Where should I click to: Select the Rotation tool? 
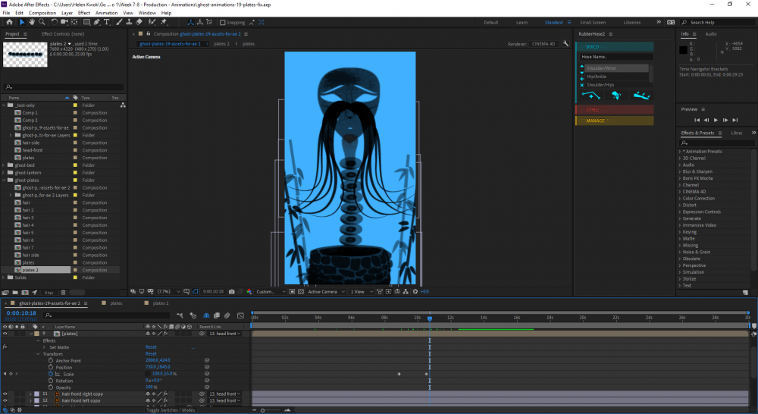point(54,22)
